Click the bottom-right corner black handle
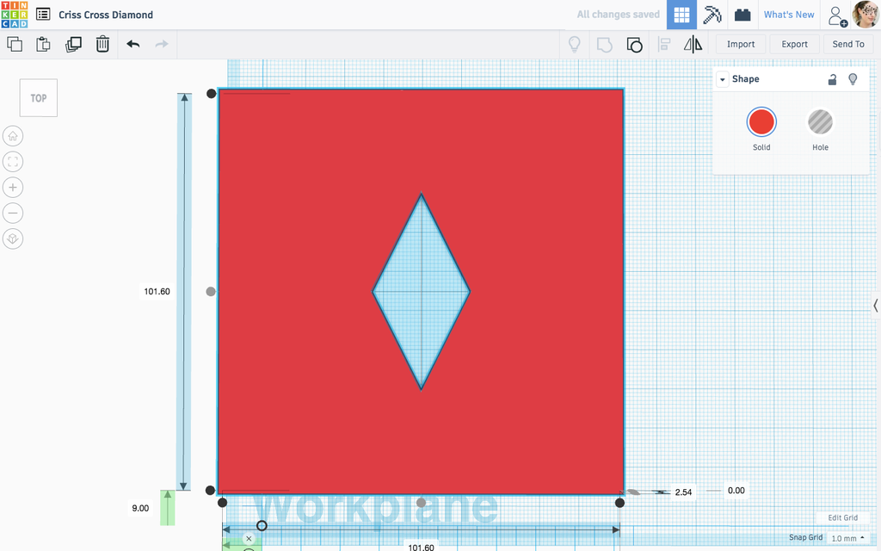This screenshot has height=551, width=881. (619, 503)
